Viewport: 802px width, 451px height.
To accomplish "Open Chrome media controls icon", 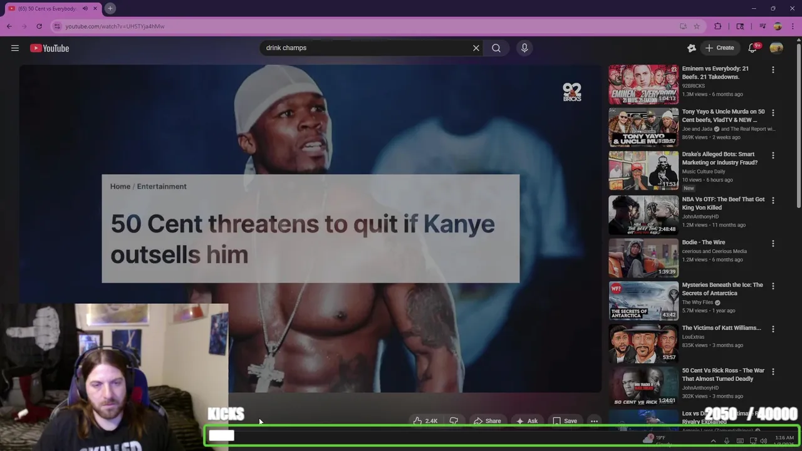I will (763, 26).
